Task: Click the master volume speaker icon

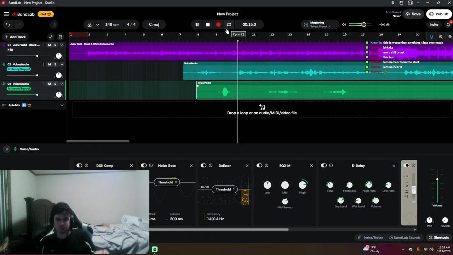Action: click(344, 24)
